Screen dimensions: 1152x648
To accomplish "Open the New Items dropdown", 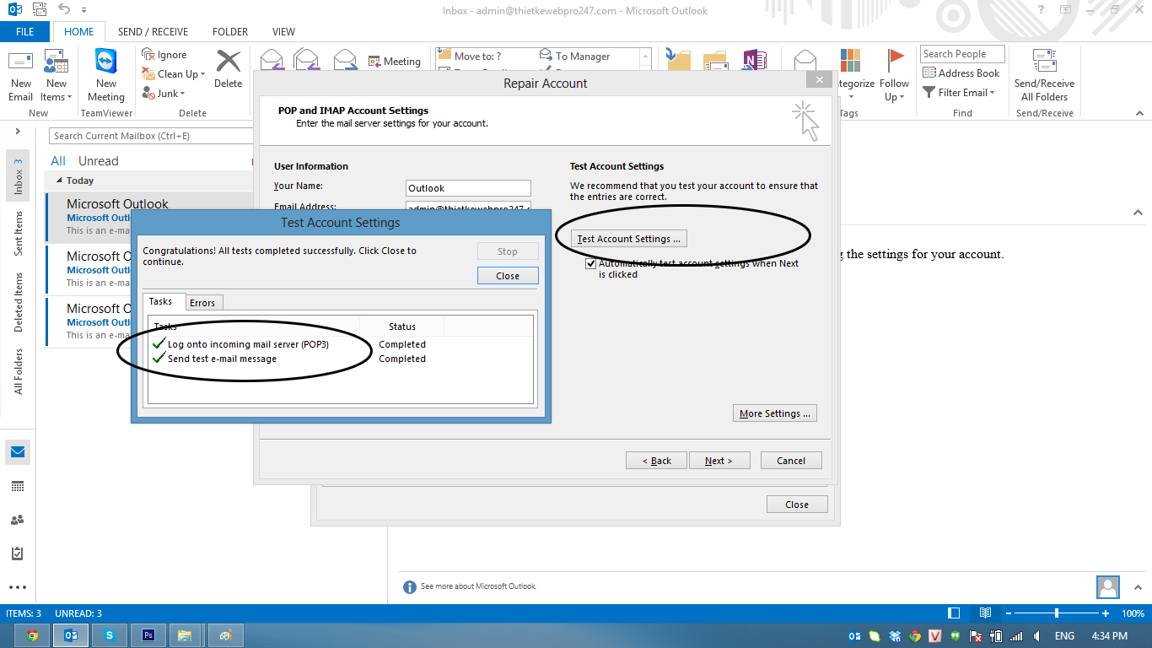I will tap(56, 77).
